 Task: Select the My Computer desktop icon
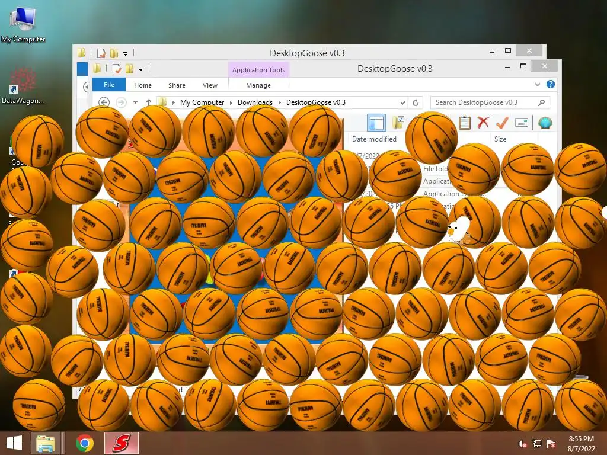pos(23,24)
